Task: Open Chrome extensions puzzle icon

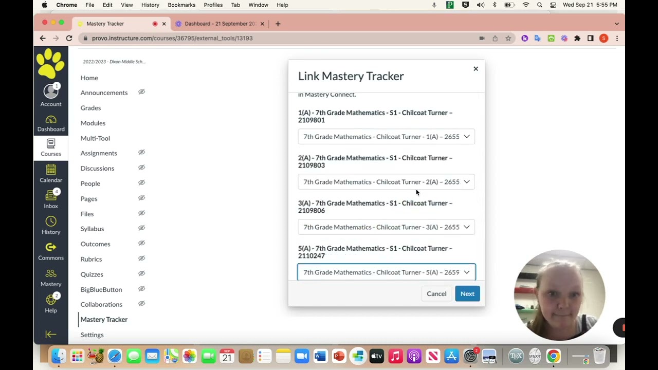Action: pyautogui.click(x=577, y=38)
